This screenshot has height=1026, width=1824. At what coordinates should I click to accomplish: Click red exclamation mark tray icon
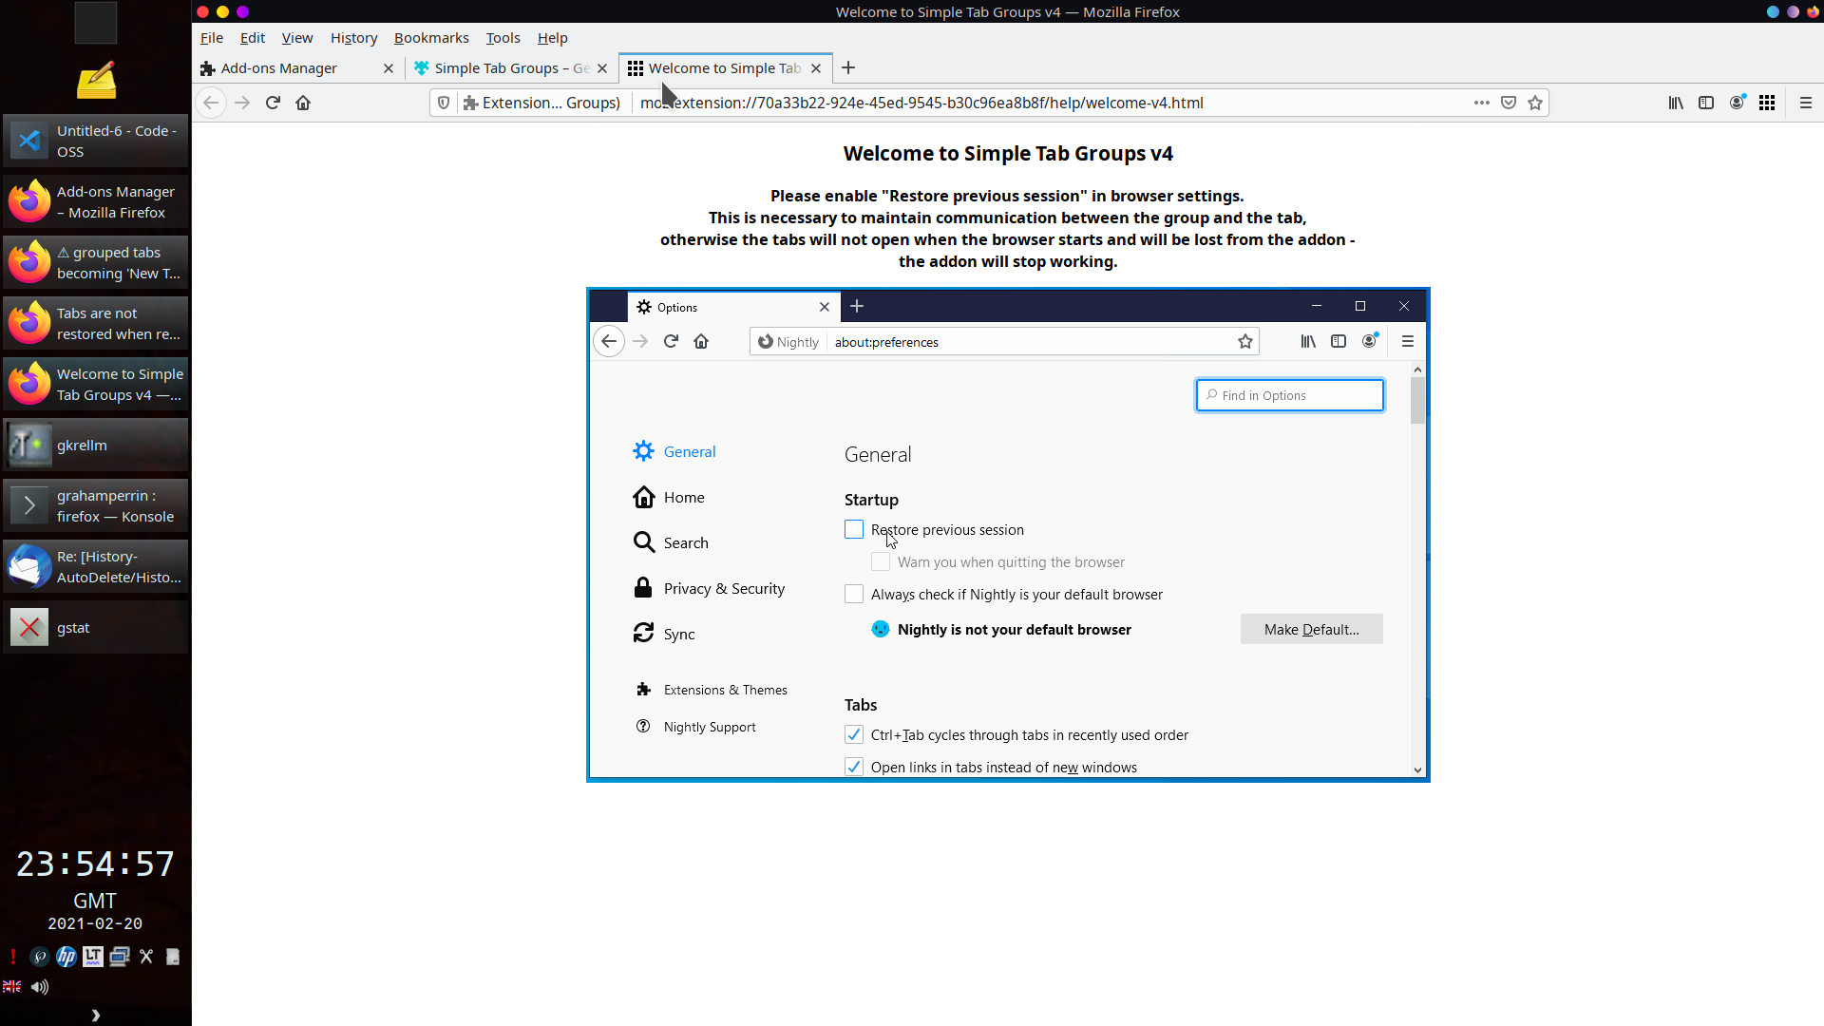coord(13,957)
